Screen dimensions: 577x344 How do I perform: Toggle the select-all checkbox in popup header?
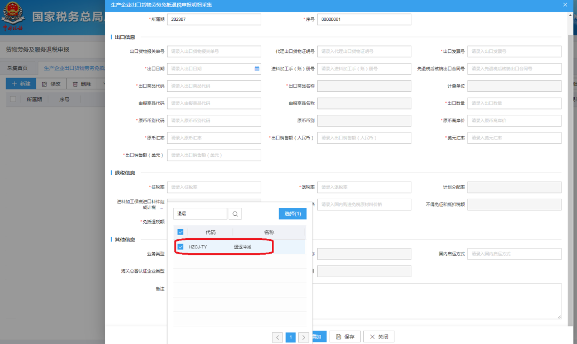pos(181,232)
